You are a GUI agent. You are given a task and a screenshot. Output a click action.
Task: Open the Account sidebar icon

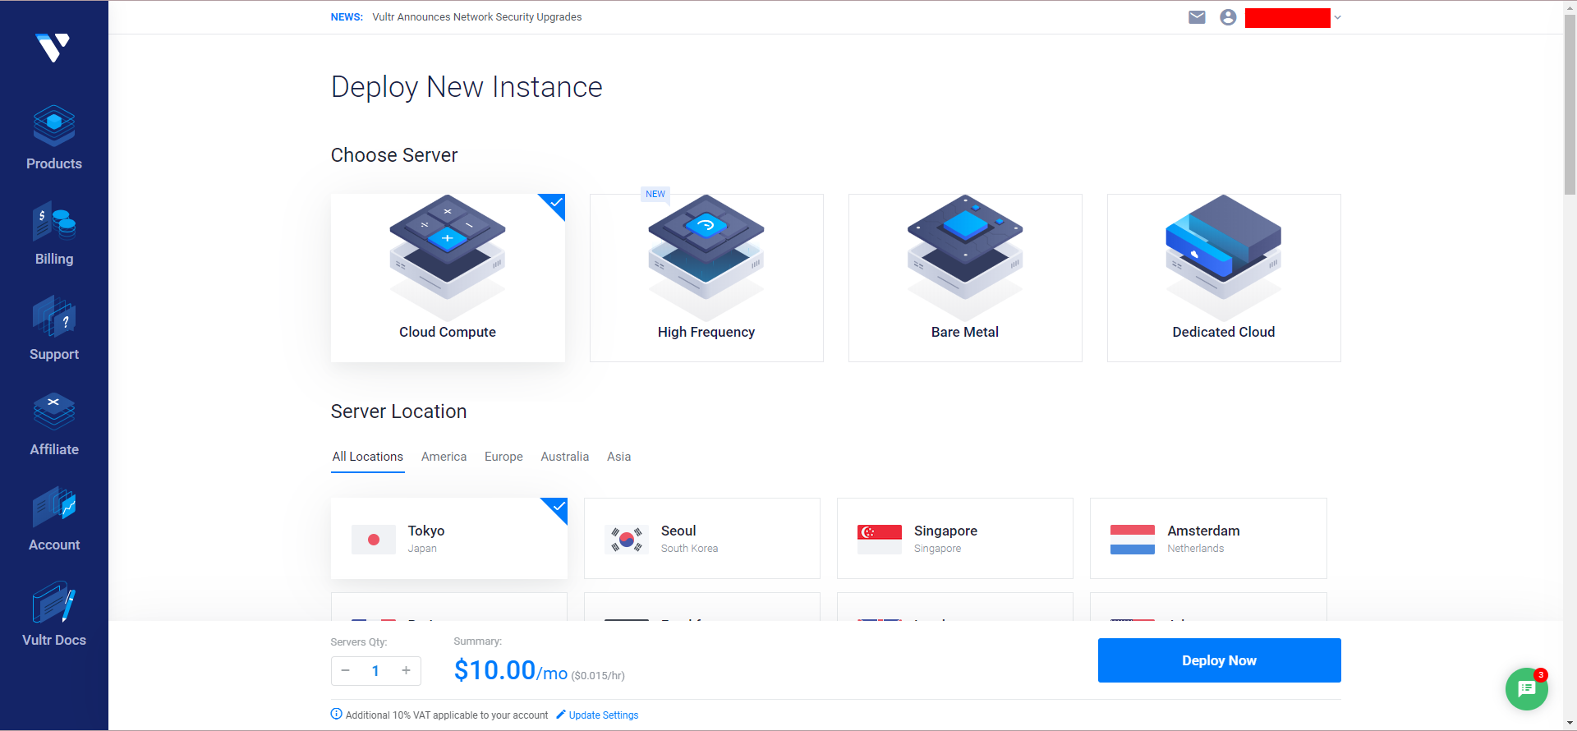click(x=54, y=507)
